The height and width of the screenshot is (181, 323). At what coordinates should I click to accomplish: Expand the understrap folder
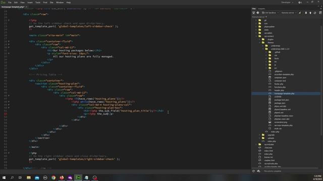(263, 46)
